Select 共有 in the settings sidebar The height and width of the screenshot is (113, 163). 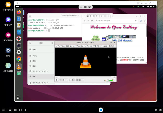41,76
